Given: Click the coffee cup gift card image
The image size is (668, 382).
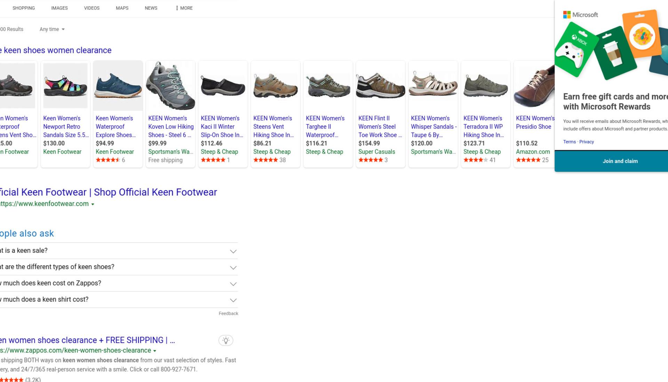Looking at the screenshot, I should click(615, 53).
